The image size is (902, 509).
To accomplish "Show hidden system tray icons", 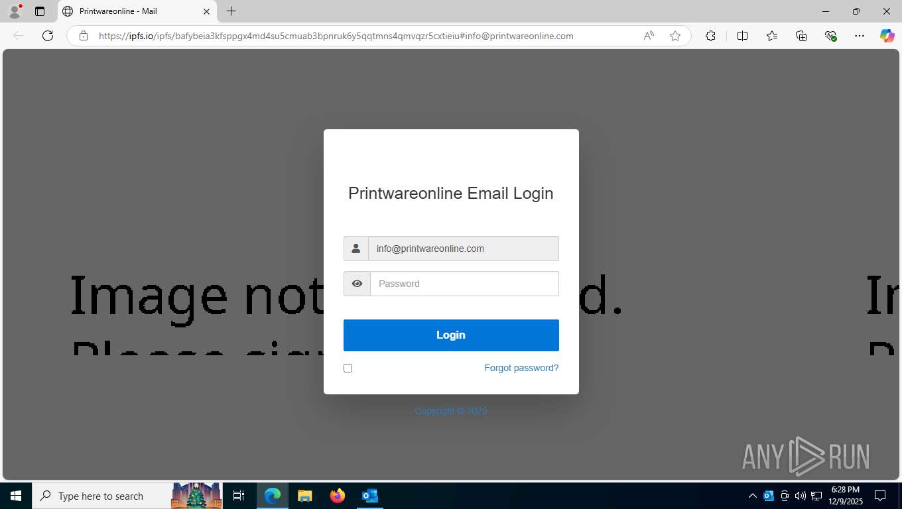I will click(x=752, y=496).
